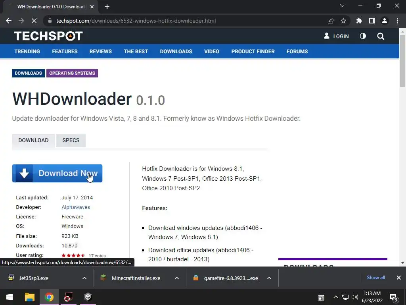Open the Chrome three-dot menu
The height and width of the screenshot is (305, 406).
(x=397, y=21)
